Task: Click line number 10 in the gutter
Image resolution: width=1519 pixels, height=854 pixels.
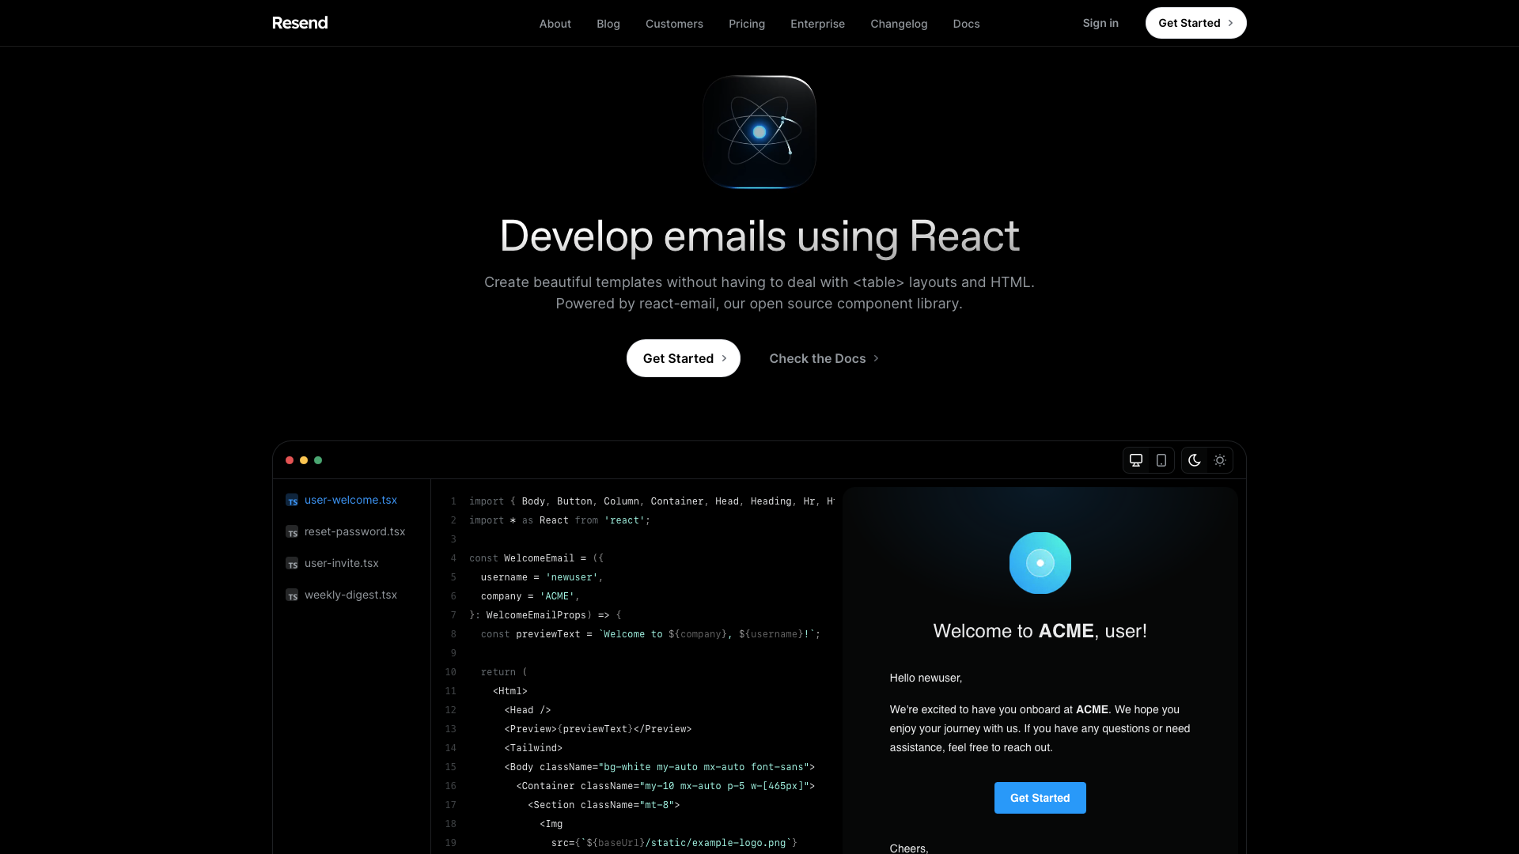Action: pos(450,672)
